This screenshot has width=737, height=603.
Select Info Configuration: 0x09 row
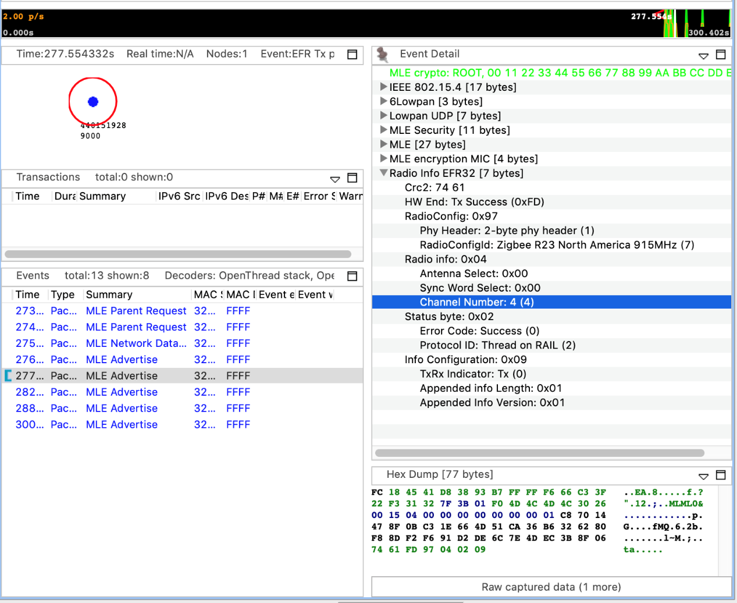551,360
